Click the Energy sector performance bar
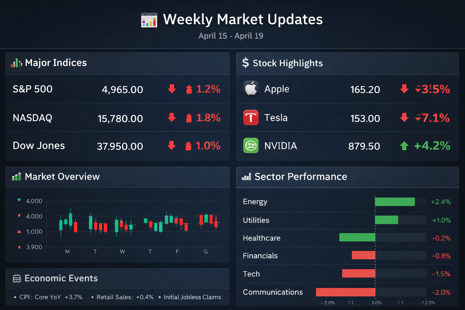Viewport: 465px width, 310px height. tap(394, 201)
